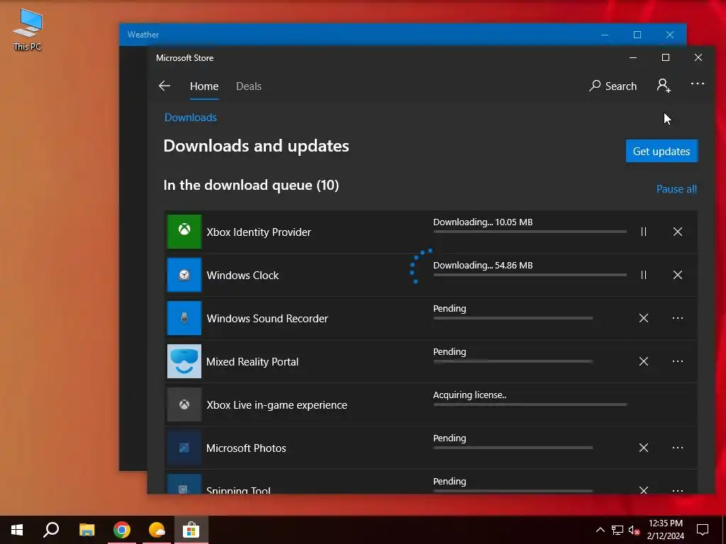Select the Microsoft Photos row name
Viewport: 726px width, 544px height.
click(x=246, y=448)
